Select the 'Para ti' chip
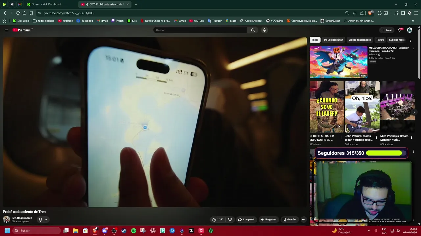The width and height of the screenshot is (421, 236). (380, 40)
